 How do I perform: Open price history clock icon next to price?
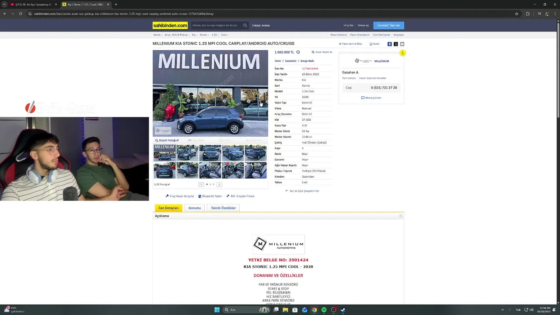(298, 52)
